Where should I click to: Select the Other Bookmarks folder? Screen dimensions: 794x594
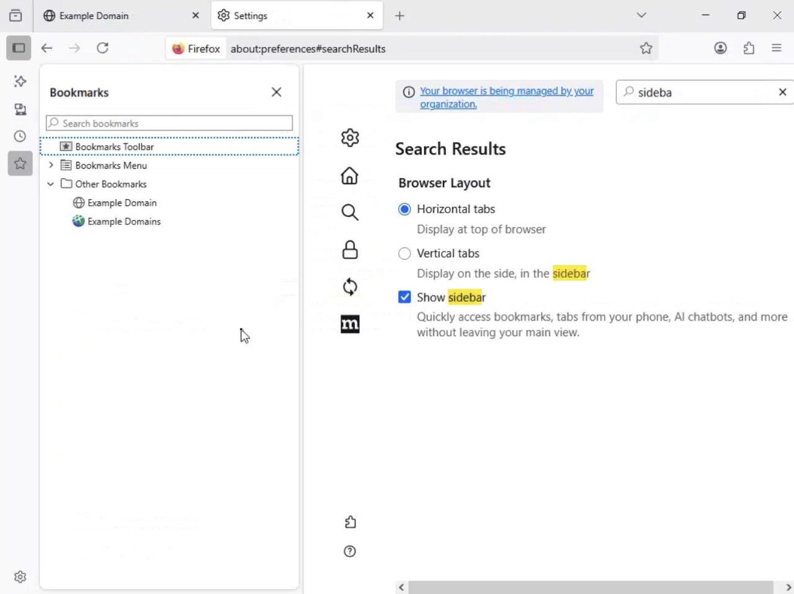pyautogui.click(x=169, y=184)
